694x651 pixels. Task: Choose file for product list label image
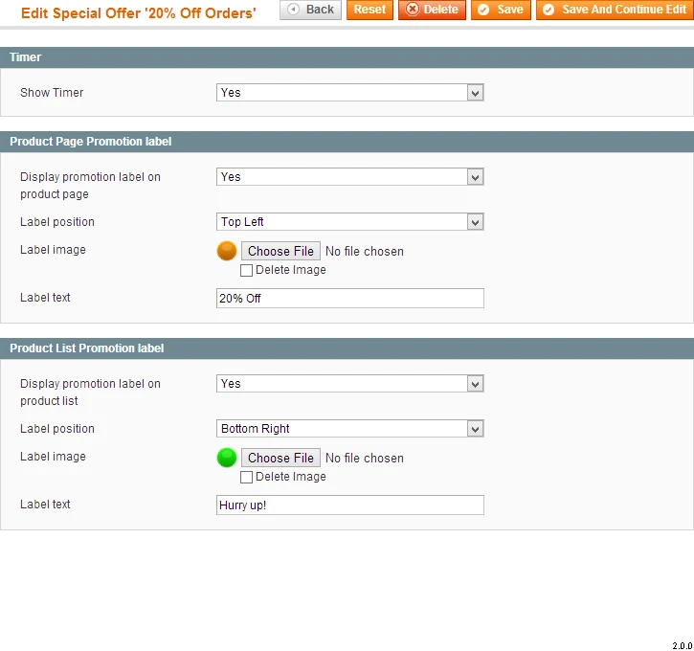(x=280, y=458)
